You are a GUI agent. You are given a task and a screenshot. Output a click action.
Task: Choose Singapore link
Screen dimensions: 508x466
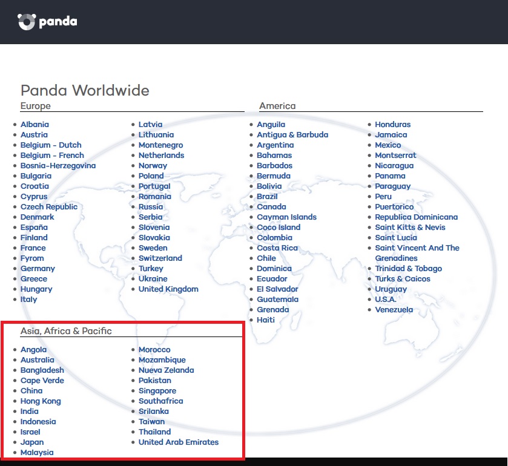tap(157, 391)
